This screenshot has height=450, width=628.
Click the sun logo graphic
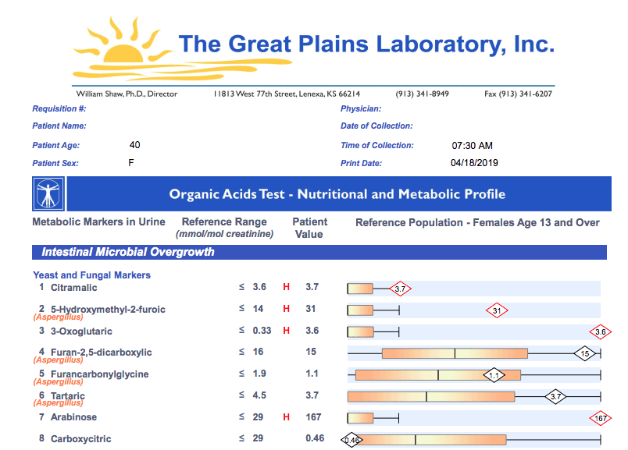pos(181,48)
